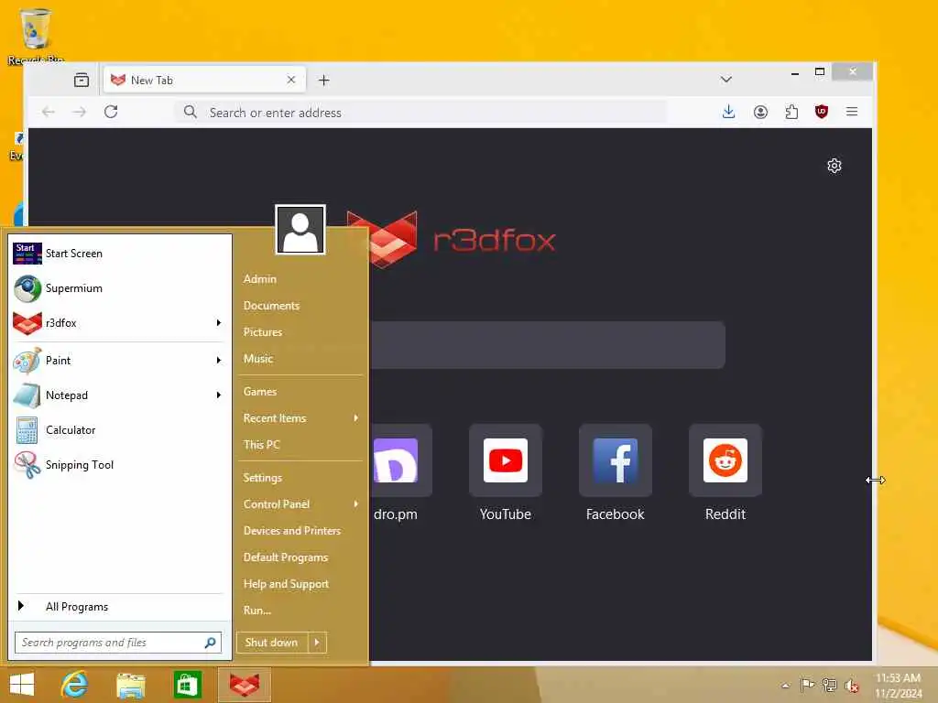Open Admin user folder

[x=259, y=279]
